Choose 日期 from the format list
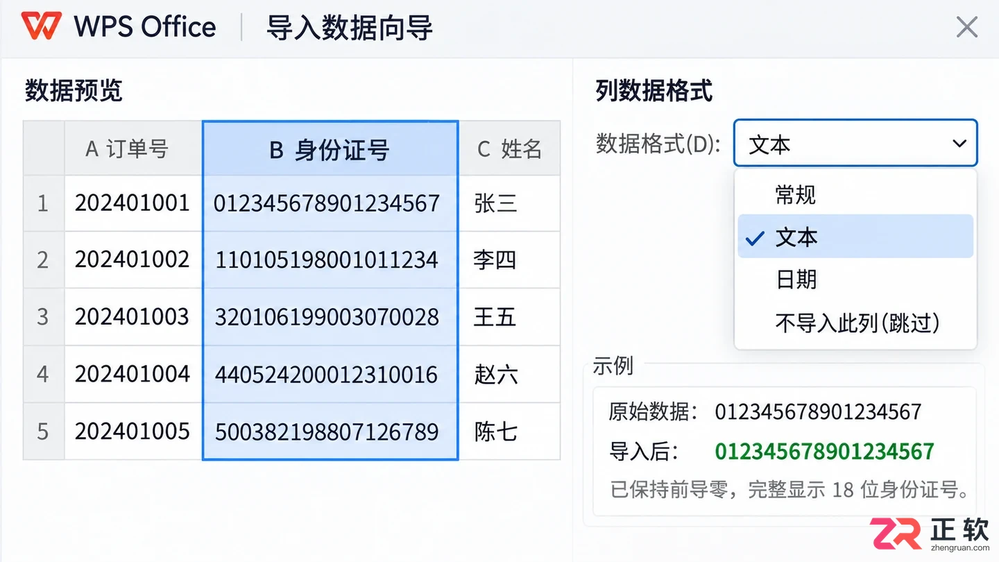The image size is (999, 562). tap(855, 279)
